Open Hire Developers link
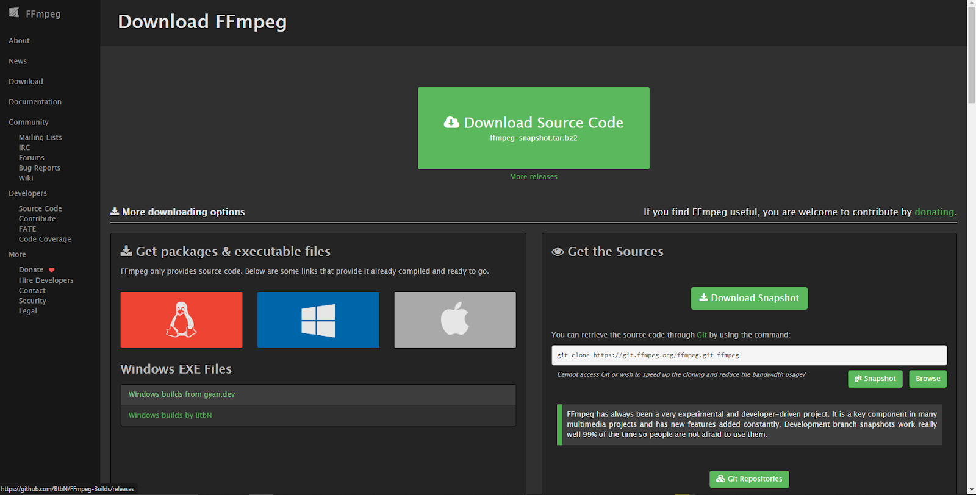Screen dimensions: 976x495 (x=46, y=280)
